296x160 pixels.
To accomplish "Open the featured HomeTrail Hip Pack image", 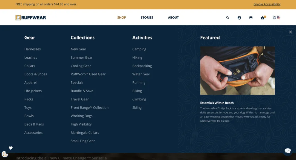I will [237, 71].
